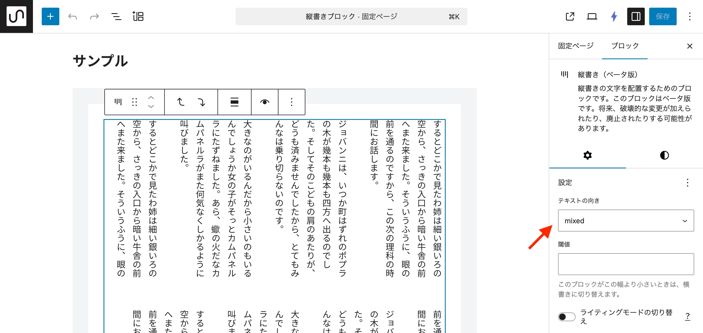The image size is (703, 333).
Task: Click the laptop device preview icon
Action: point(592,16)
